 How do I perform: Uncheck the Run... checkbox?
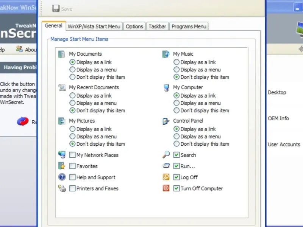176,166
